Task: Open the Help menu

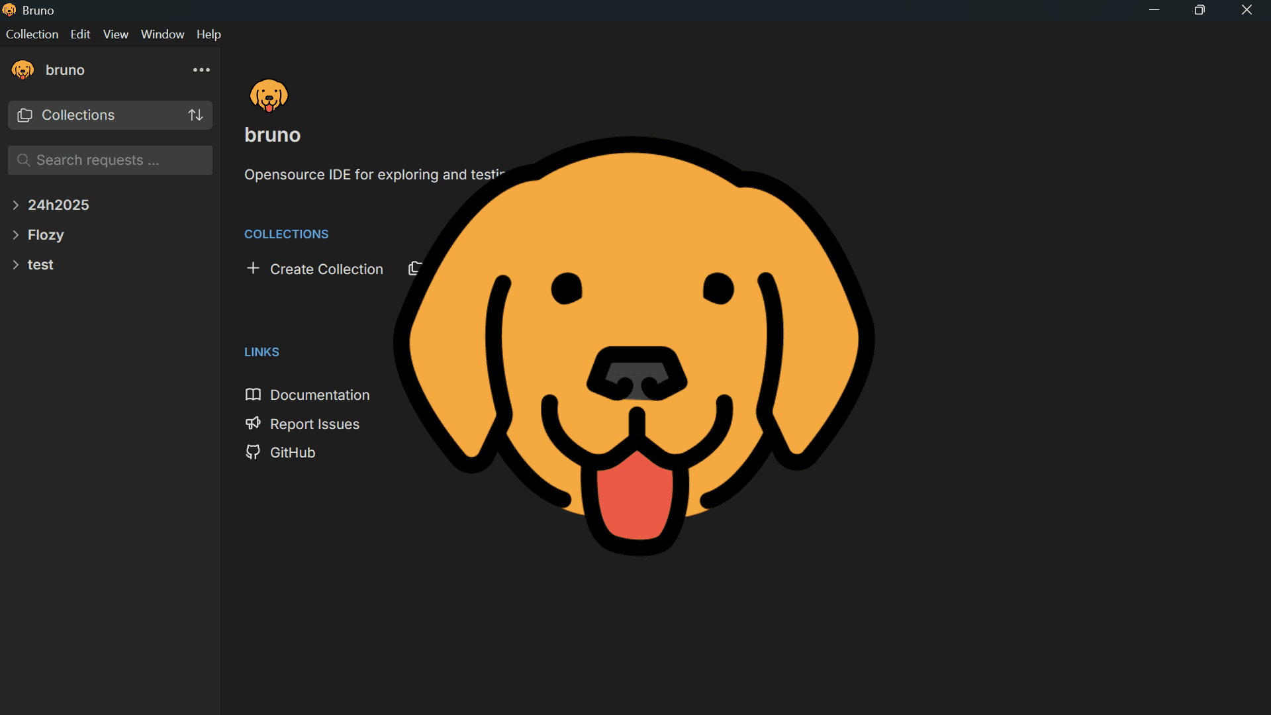Action: pyautogui.click(x=209, y=34)
